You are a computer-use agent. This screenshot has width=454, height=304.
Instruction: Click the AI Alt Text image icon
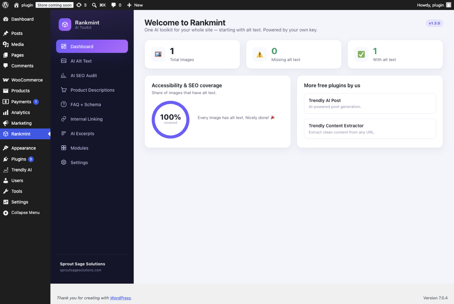point(64,61)
